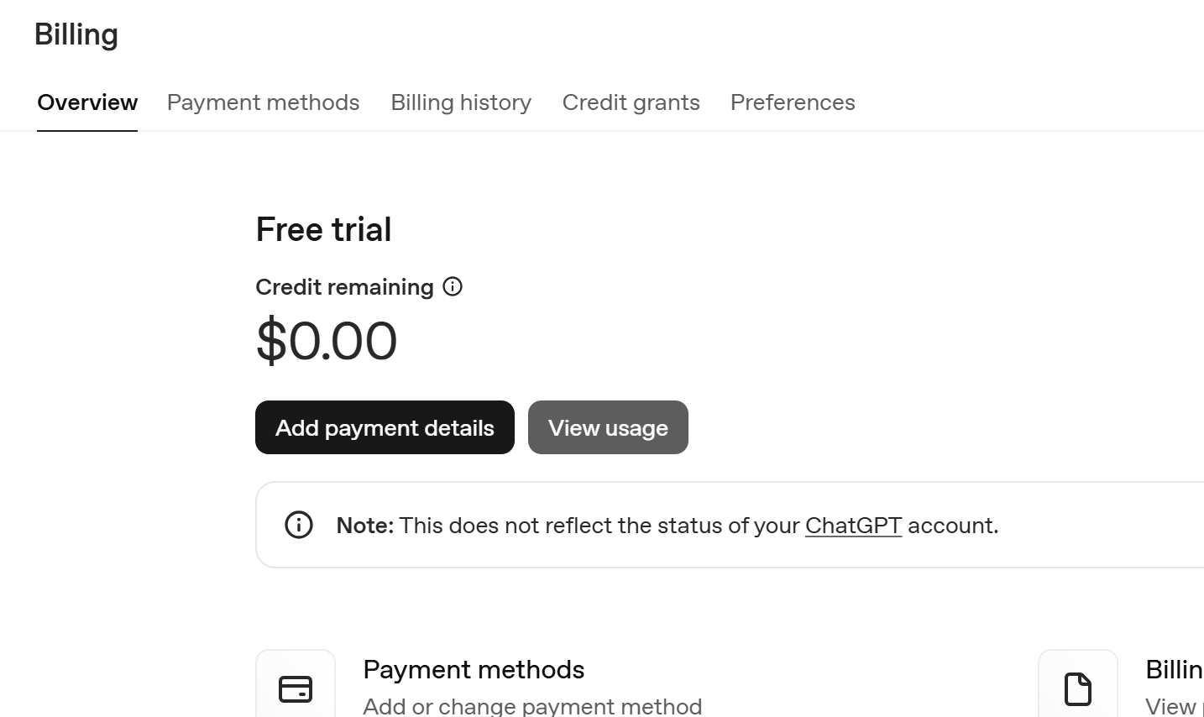
Task: Follow the ChatGPT link in the note
Action: coord(853,526)
